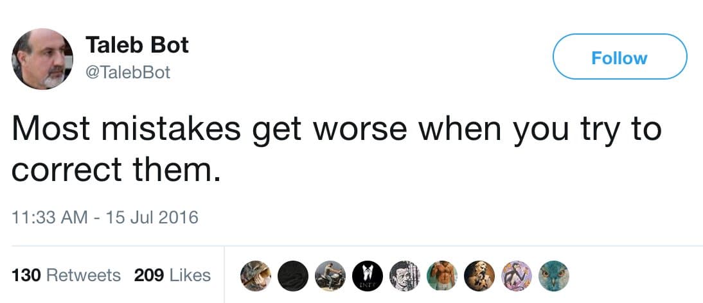This screenshot has width=703, height=303.
Task: Click the bearded statue avatar
Action: [x=477, y=274]
